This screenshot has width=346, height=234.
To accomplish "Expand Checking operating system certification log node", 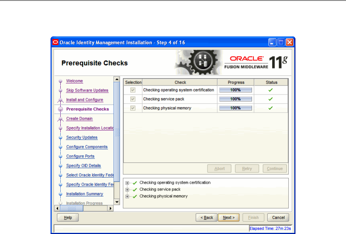I will tap(127, 183).
